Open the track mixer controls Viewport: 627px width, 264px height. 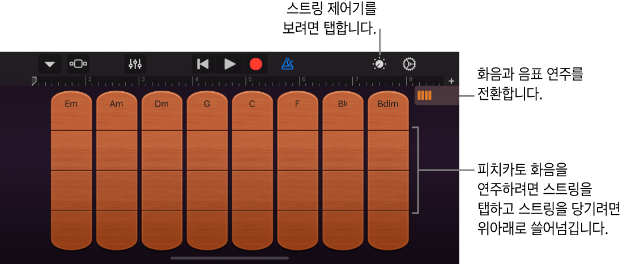coord(135,64)
